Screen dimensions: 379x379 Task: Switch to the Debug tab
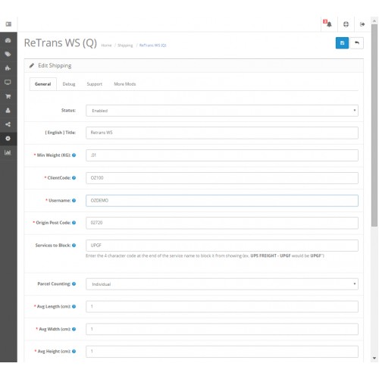[x=69, y=84]
